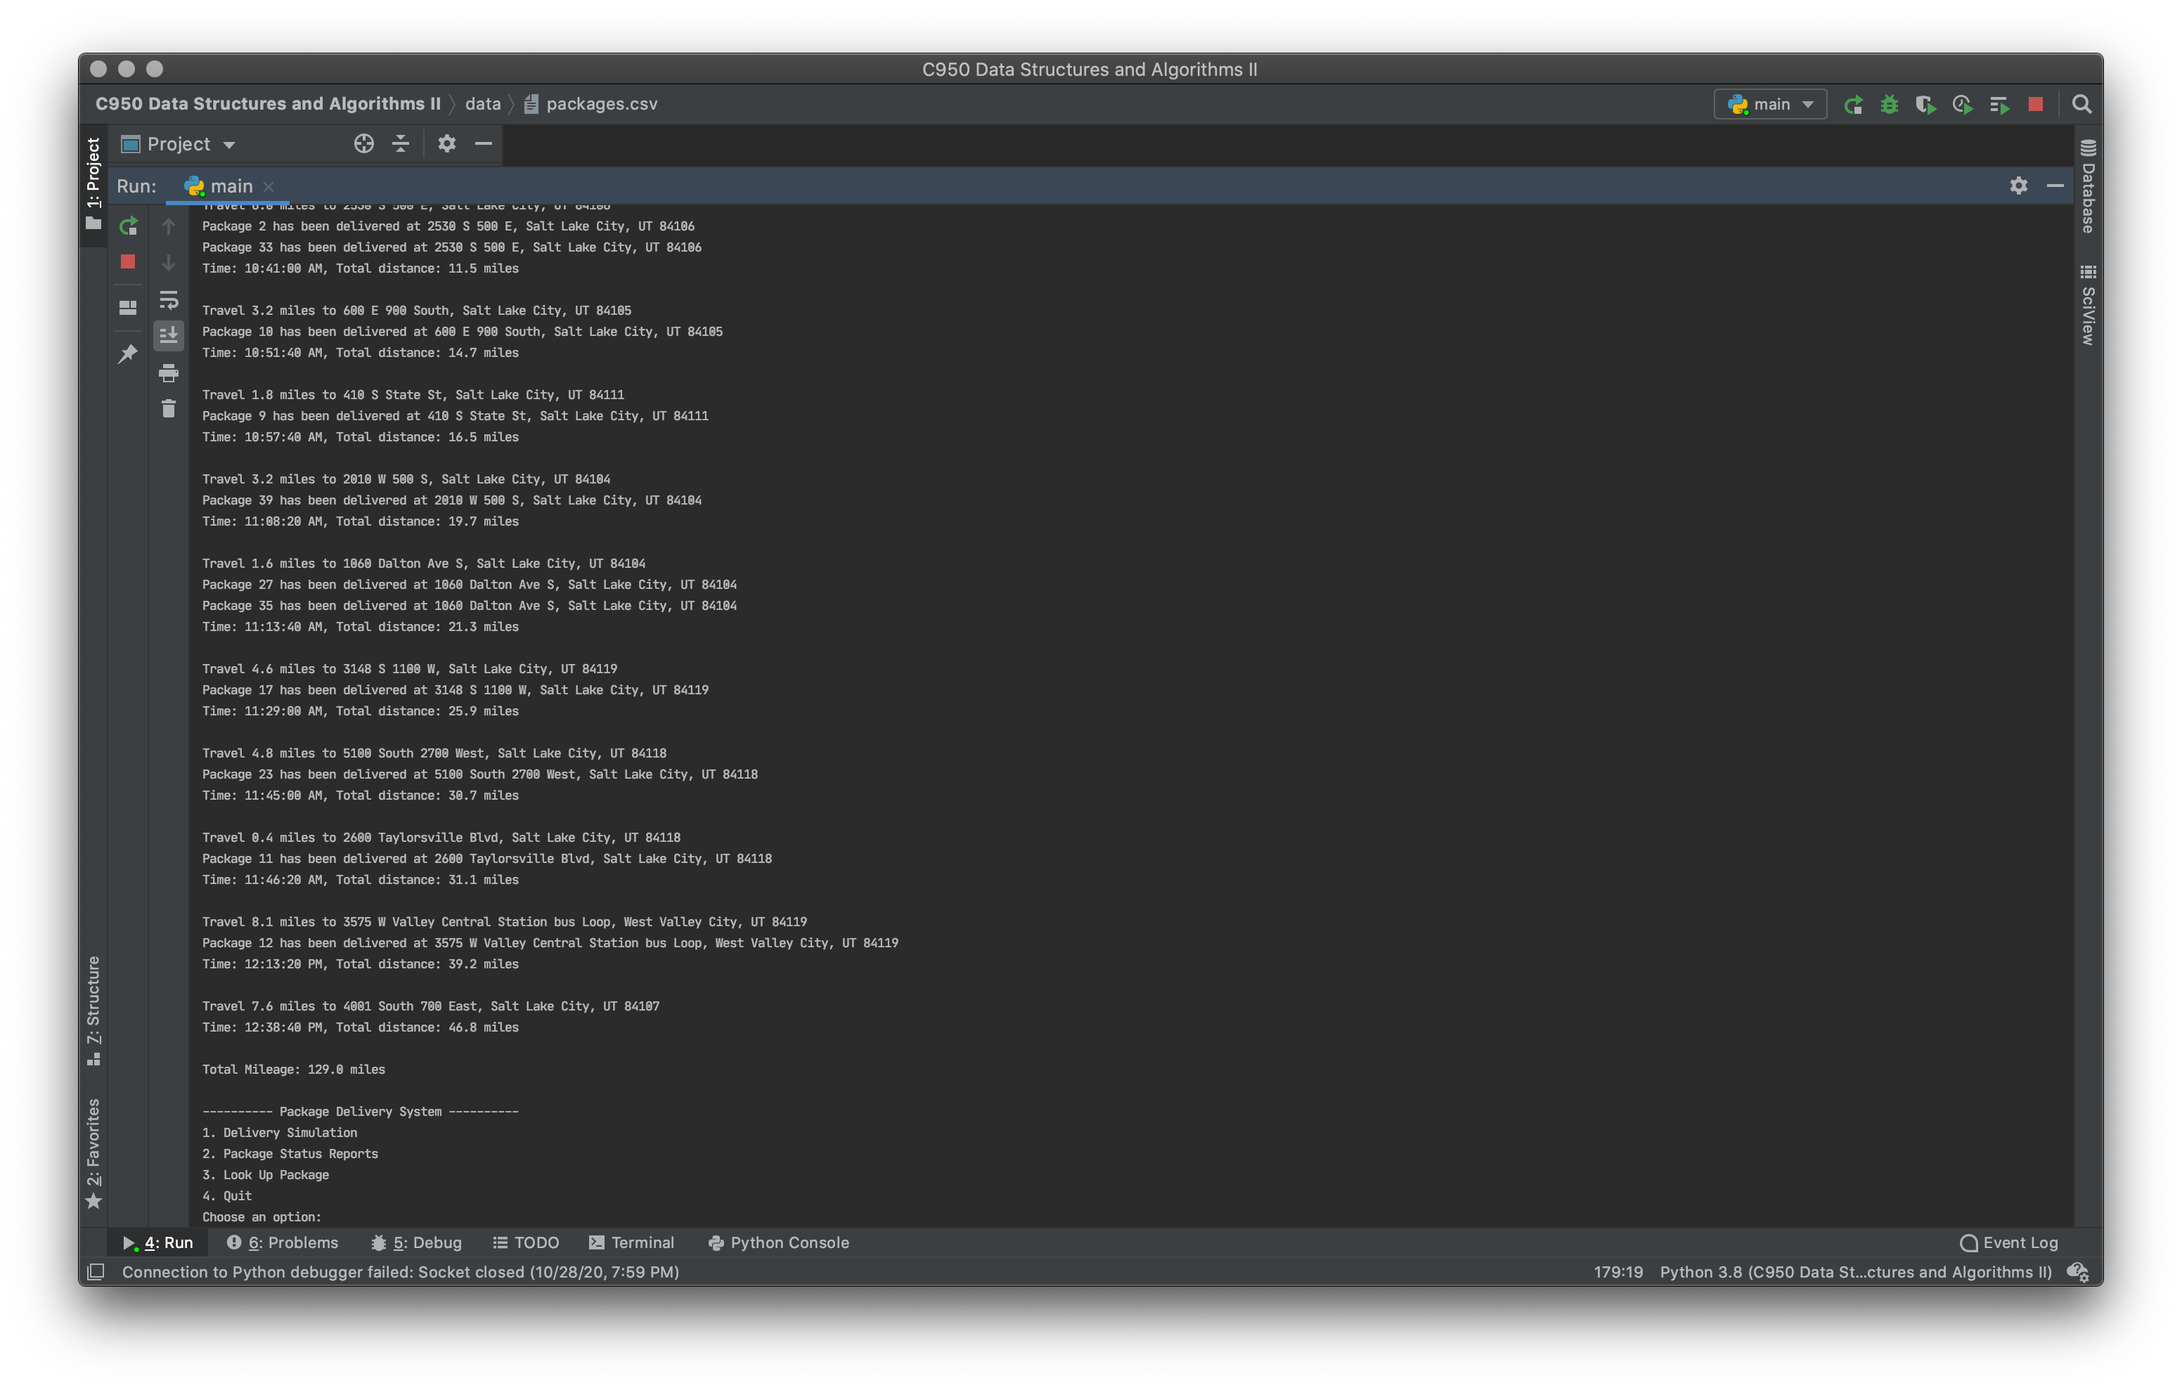2182x1390 pixels.
Task: Restore layout icon in Run sidebar
Action: point(128,308)
